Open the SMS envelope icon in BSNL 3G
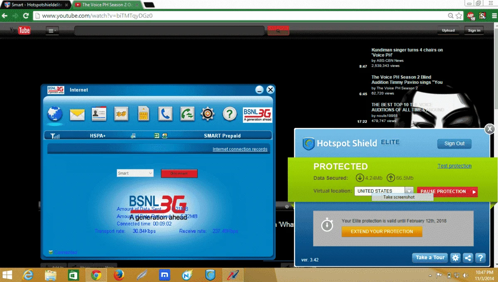498x282 pixels. [x=77, y=114]
